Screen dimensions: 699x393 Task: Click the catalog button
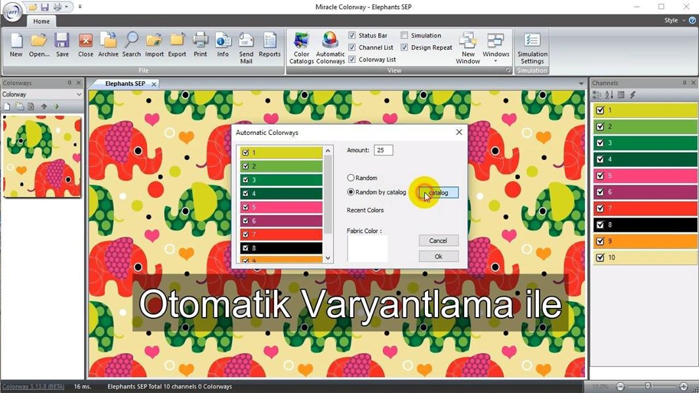[x=439, y=193]
